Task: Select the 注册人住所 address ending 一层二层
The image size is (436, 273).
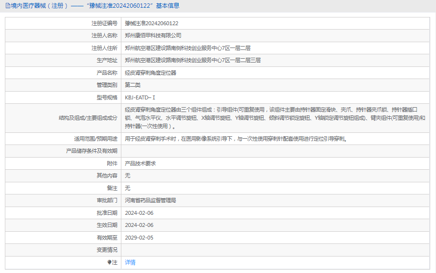Action: (188, 48)
